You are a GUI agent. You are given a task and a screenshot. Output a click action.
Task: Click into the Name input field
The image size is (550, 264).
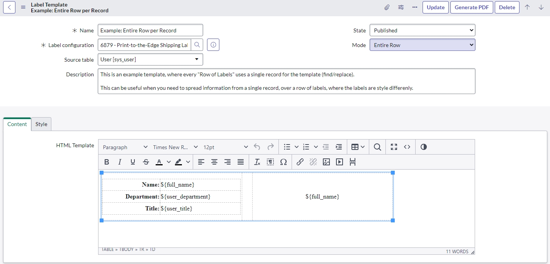point(150,30)
